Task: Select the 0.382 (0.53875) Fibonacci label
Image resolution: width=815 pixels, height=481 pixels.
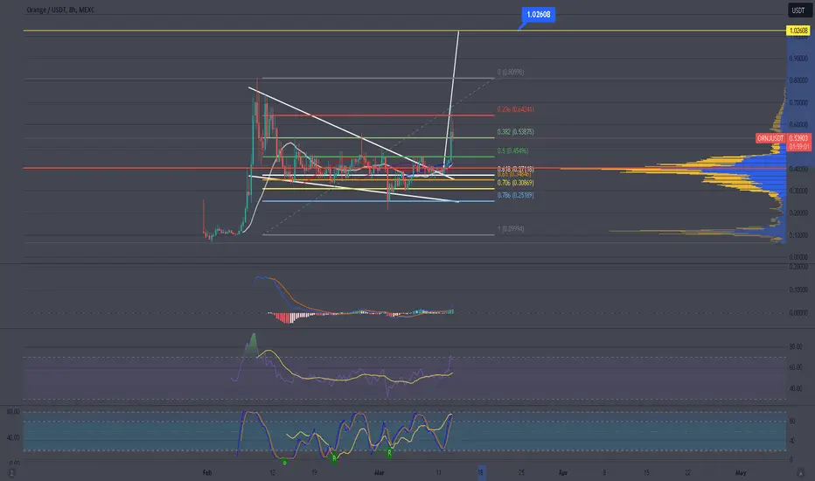Action: 515,132
